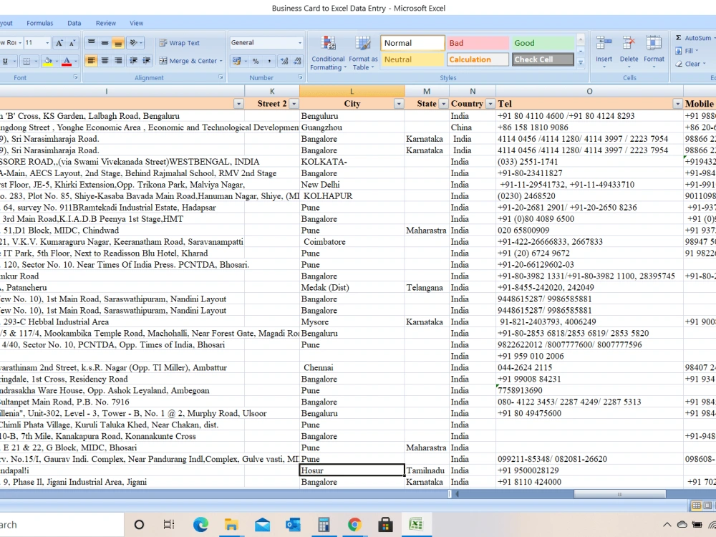Screen dimensions: 716x537
Task: Open Clear options
Action: coord(690,64)
